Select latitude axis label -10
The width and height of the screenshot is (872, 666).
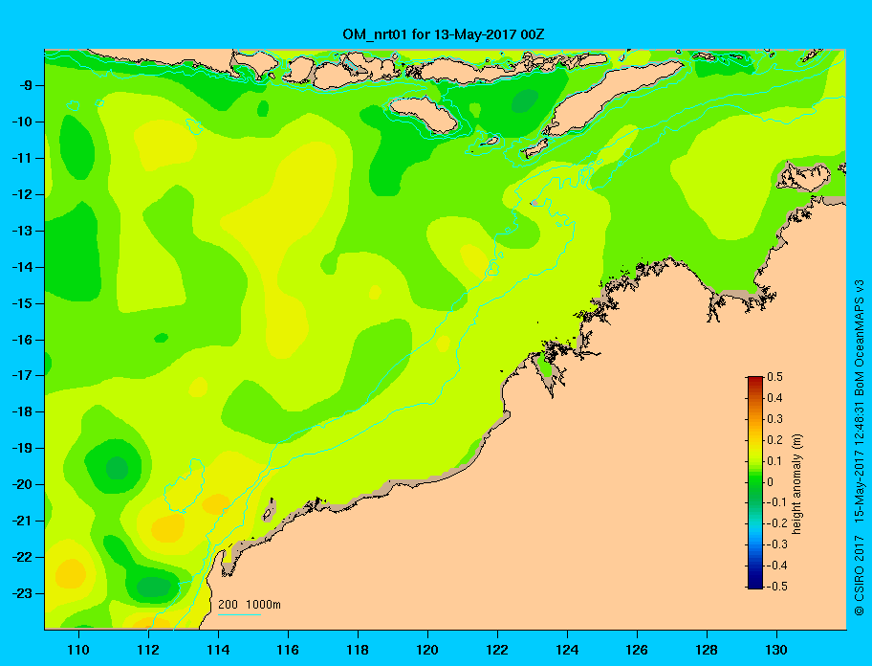coord(21,122)
